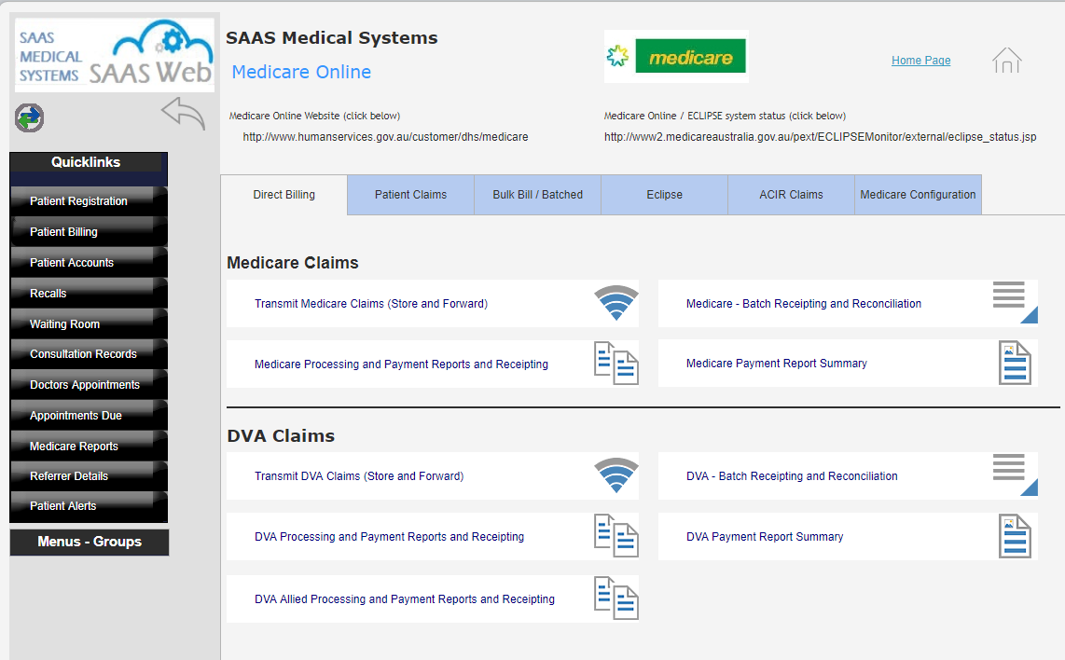Viewport: 1065px width, 660px height.
Task: Click the DVA Claims section heading
Action: [x=282, y=436]
